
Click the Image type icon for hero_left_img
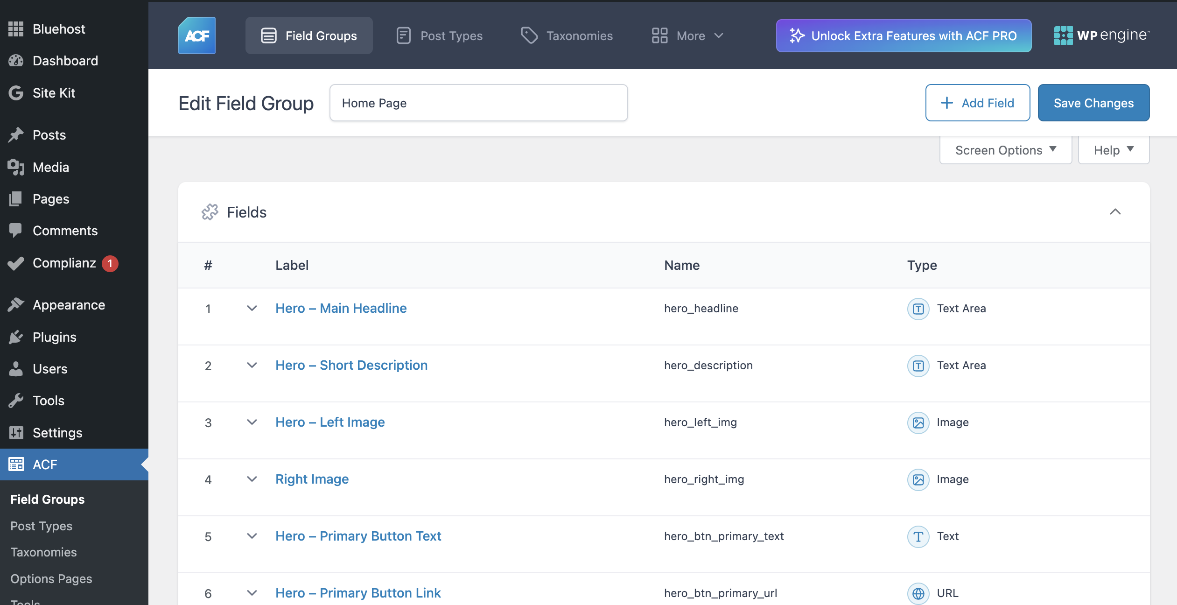(918, 422)
